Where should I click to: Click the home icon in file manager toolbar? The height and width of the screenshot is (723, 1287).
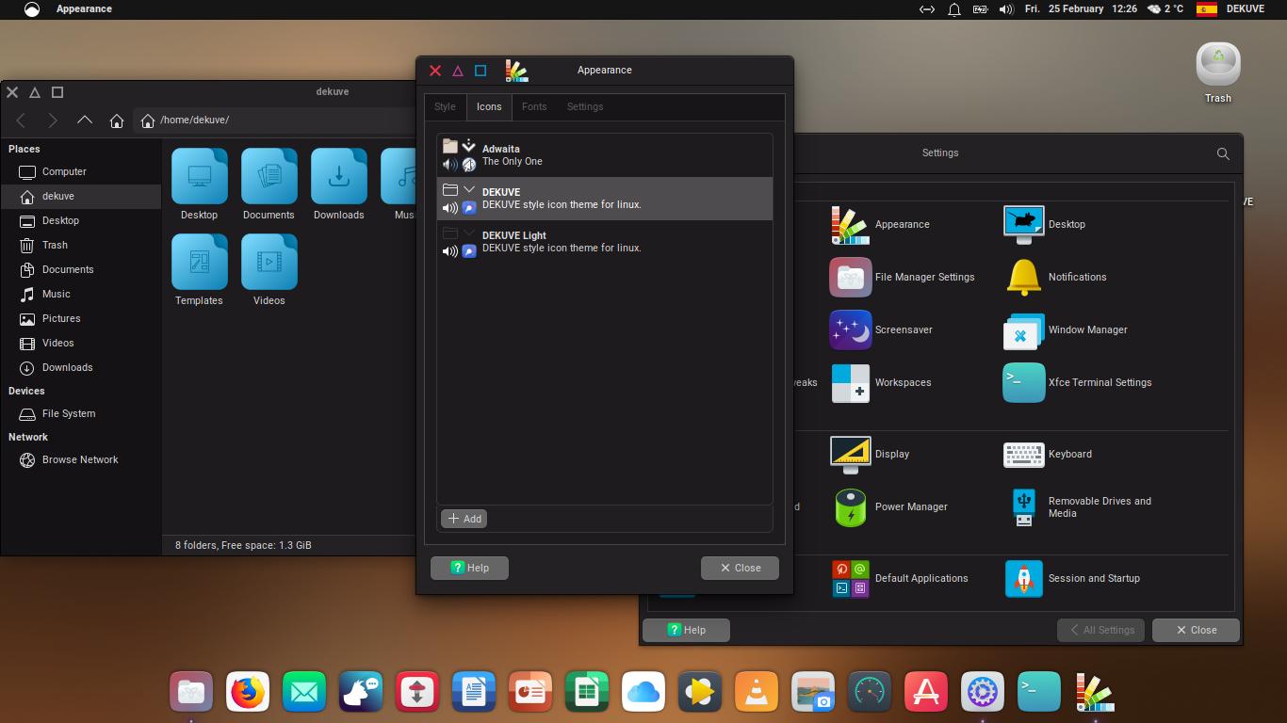tap(117, 120)
